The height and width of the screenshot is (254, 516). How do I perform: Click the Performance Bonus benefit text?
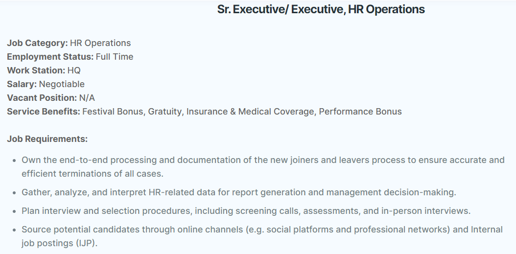pos(360,112)
